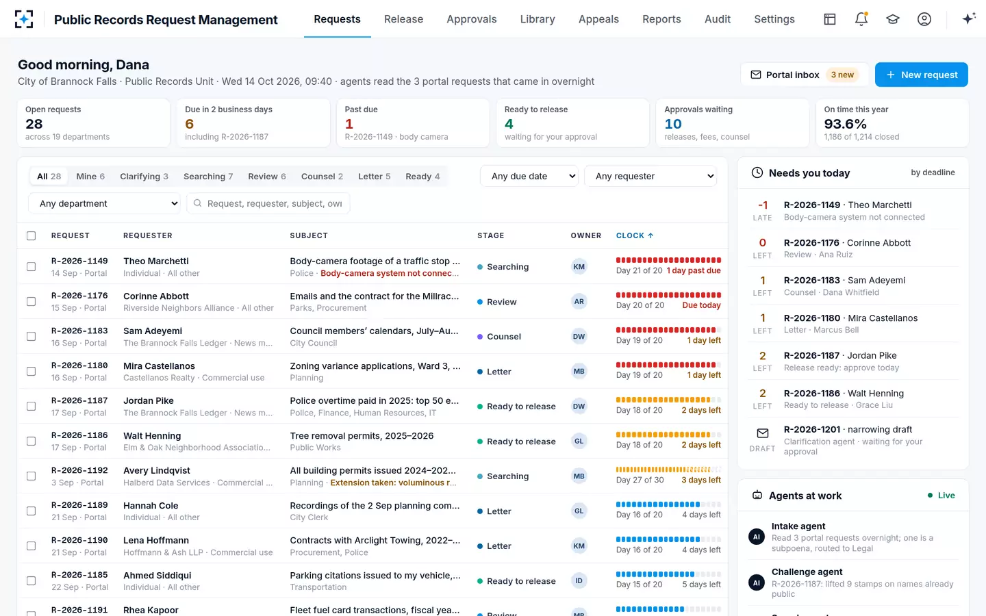Filter by the Clarifying 3 tab
This screenshot has width=986, height=616.
144,177
